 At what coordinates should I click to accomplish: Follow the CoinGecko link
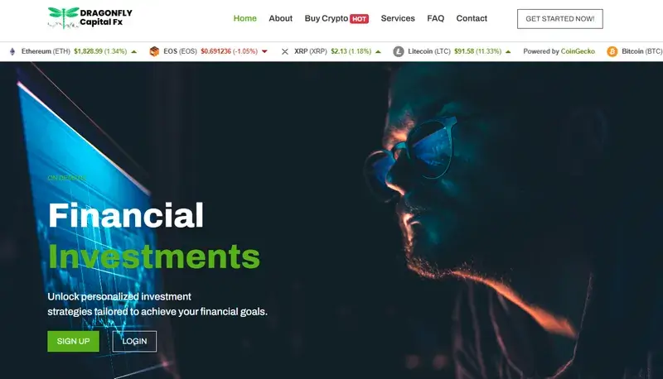[x=578, y=51]
